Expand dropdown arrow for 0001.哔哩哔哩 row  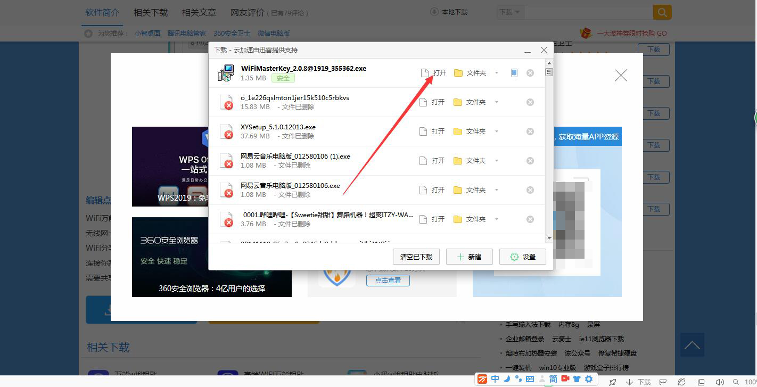tap(497, 219)
